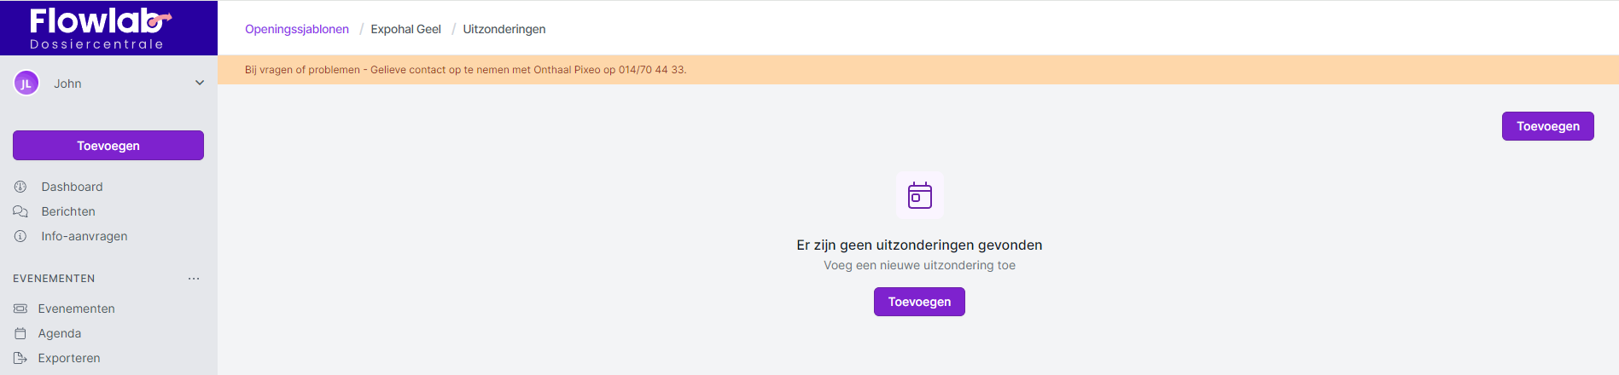This screenshot has width=1619, height=375.
Task: Click the Agenda calendar icon in the sidebar
Action: click(20, 333)
